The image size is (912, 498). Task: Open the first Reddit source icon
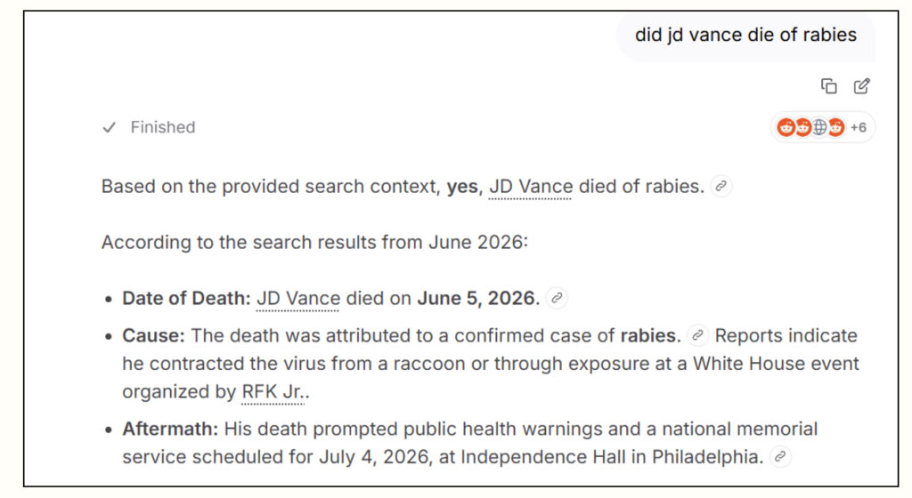click(786, 127)
